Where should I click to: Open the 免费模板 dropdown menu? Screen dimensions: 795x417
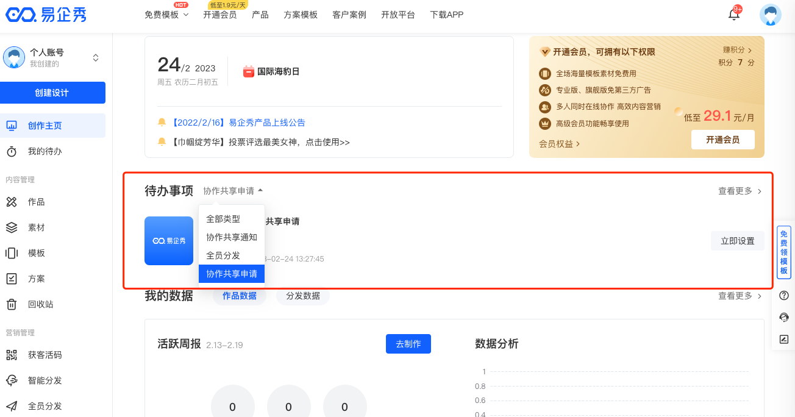[x=166, y=15]
